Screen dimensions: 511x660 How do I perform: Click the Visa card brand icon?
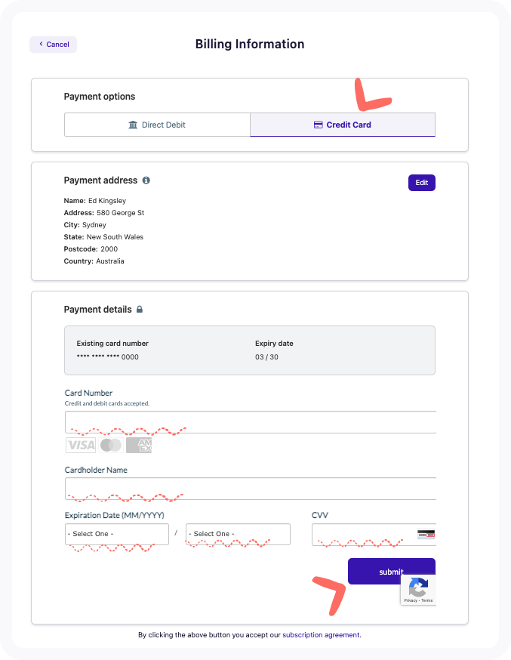point(82,444)
